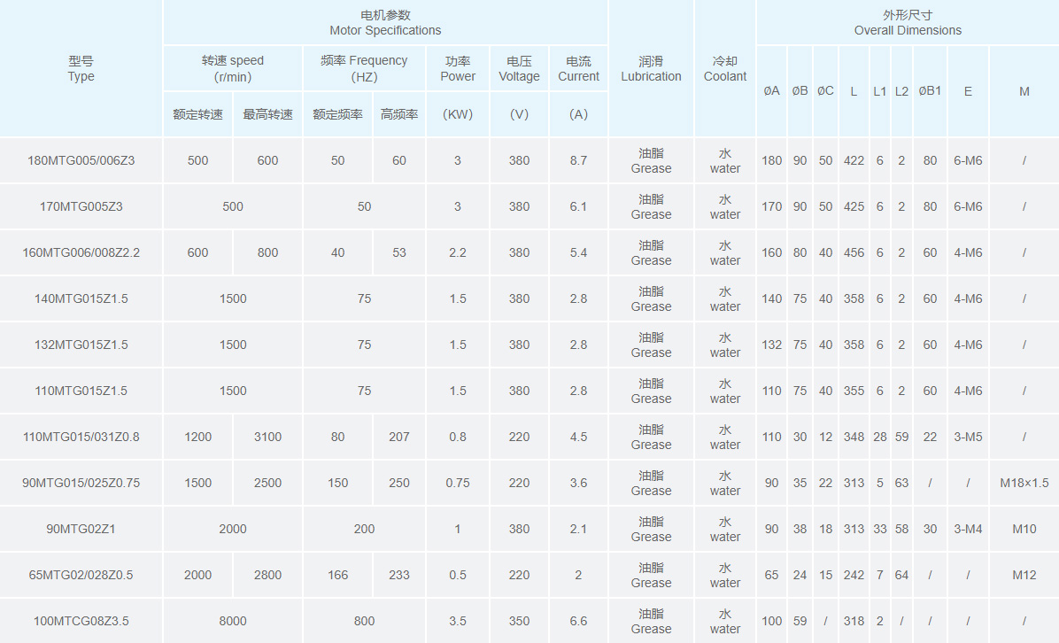The image size is (1059, 643).
Task: Select the 100MTCG08Z3.5 model row label
Action: [81, 621]
